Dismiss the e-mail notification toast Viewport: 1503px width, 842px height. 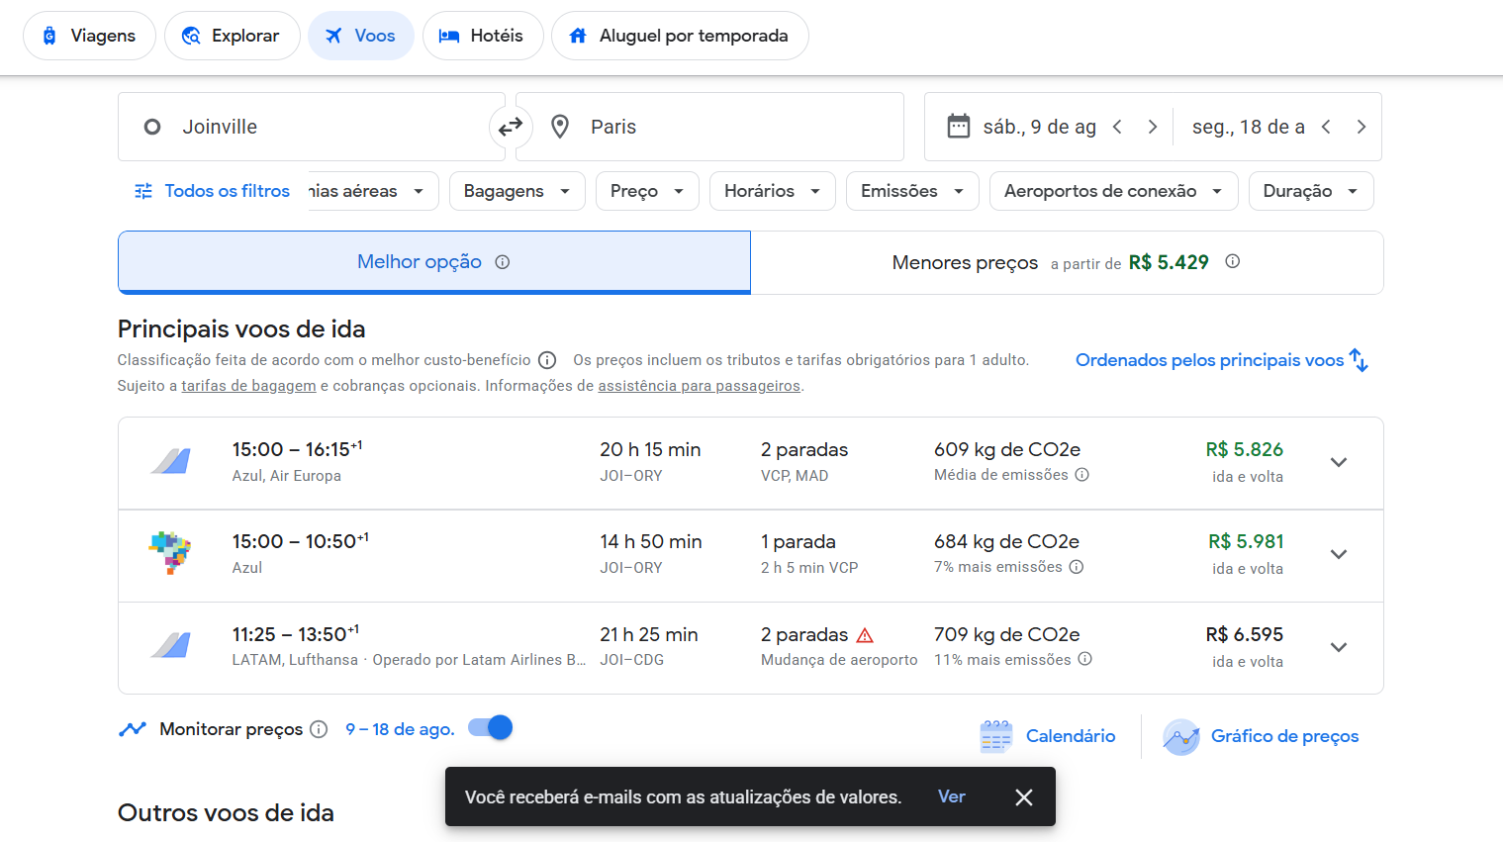[x=1024, y=796]
